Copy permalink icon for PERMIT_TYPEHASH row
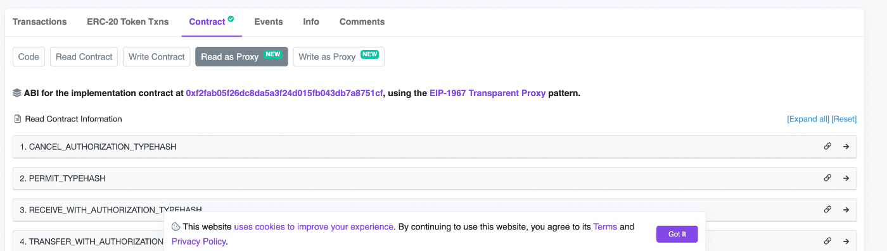This screenshot has width=887, height=251. [x=827, y=178]
